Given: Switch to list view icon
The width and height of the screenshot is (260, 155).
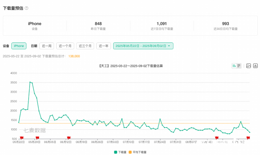Looking at the screenshot, I should tap(239, 66).
